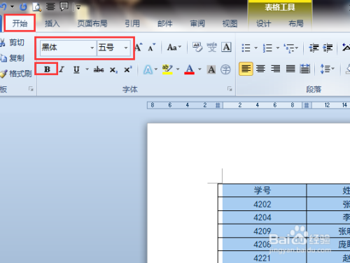Viewport: 350px width, 263px height.
Task: Open the 视图 tab
Action: (230, 23)
